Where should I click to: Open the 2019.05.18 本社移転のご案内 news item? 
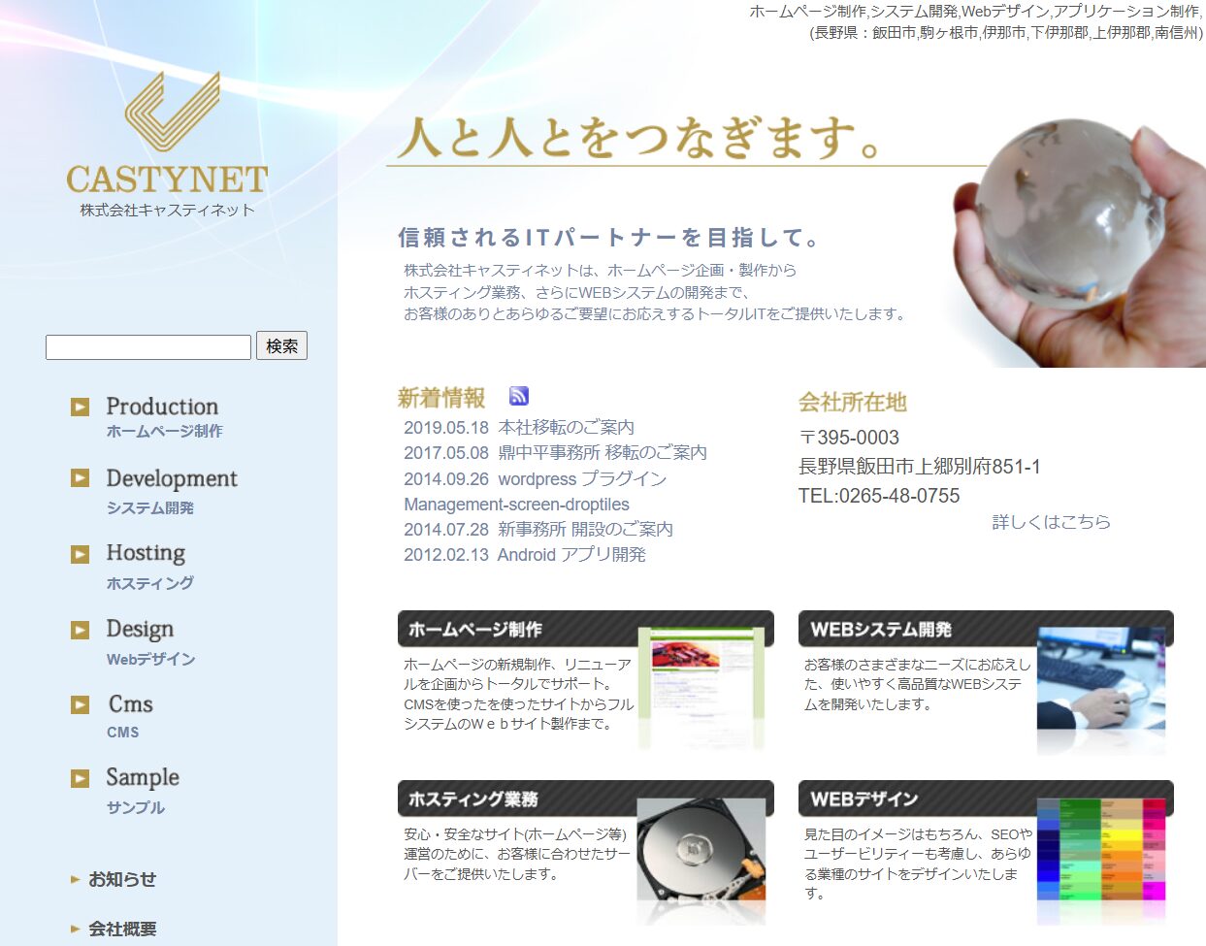(519, 427)
